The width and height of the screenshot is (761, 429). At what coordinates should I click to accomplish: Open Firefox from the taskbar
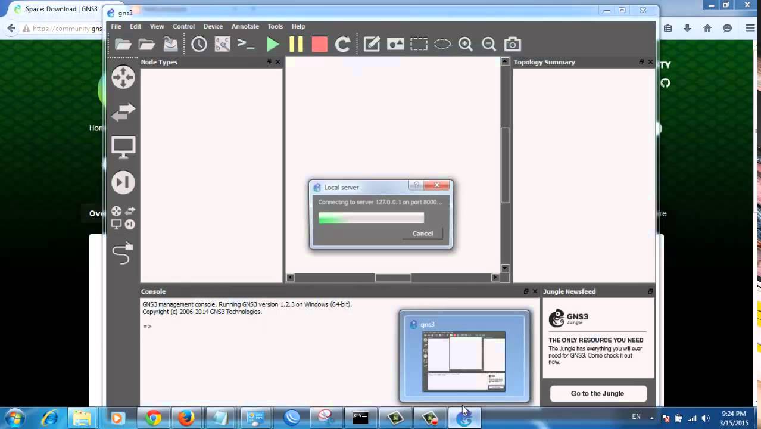pos(186,418)
